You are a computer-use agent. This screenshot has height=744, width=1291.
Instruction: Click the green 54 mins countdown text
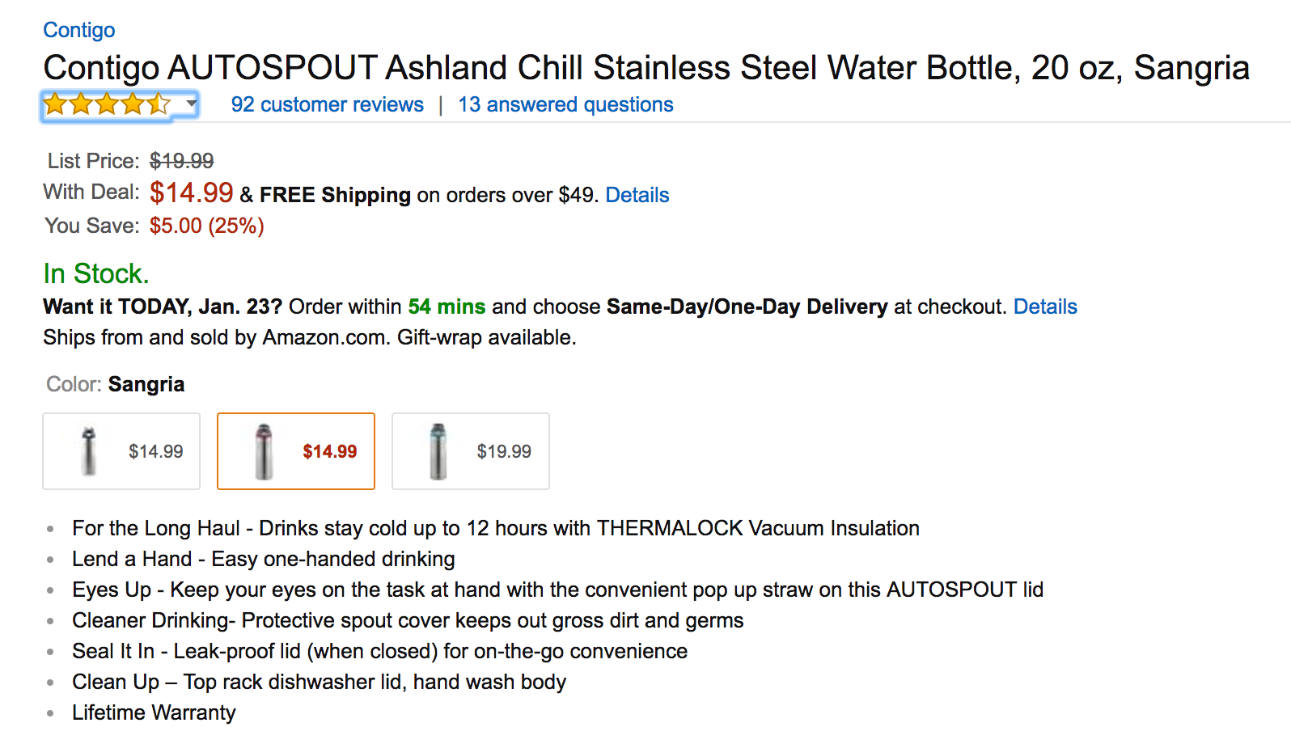point(447,306)
